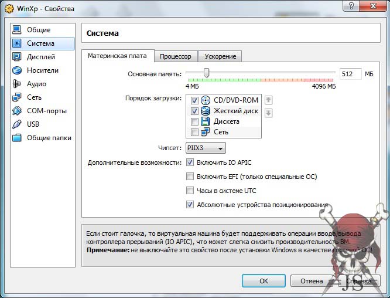Switch to Материнская плата tab

coord(117,56)
